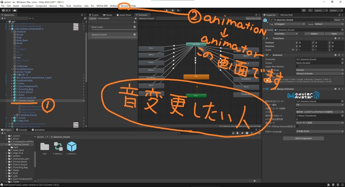
Task: Toggle the Animator component enabled checkbox
Action: click(x=271, y=55)
